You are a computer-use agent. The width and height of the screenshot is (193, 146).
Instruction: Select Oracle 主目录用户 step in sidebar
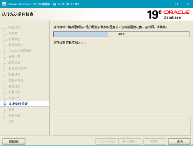pos(21,51)
